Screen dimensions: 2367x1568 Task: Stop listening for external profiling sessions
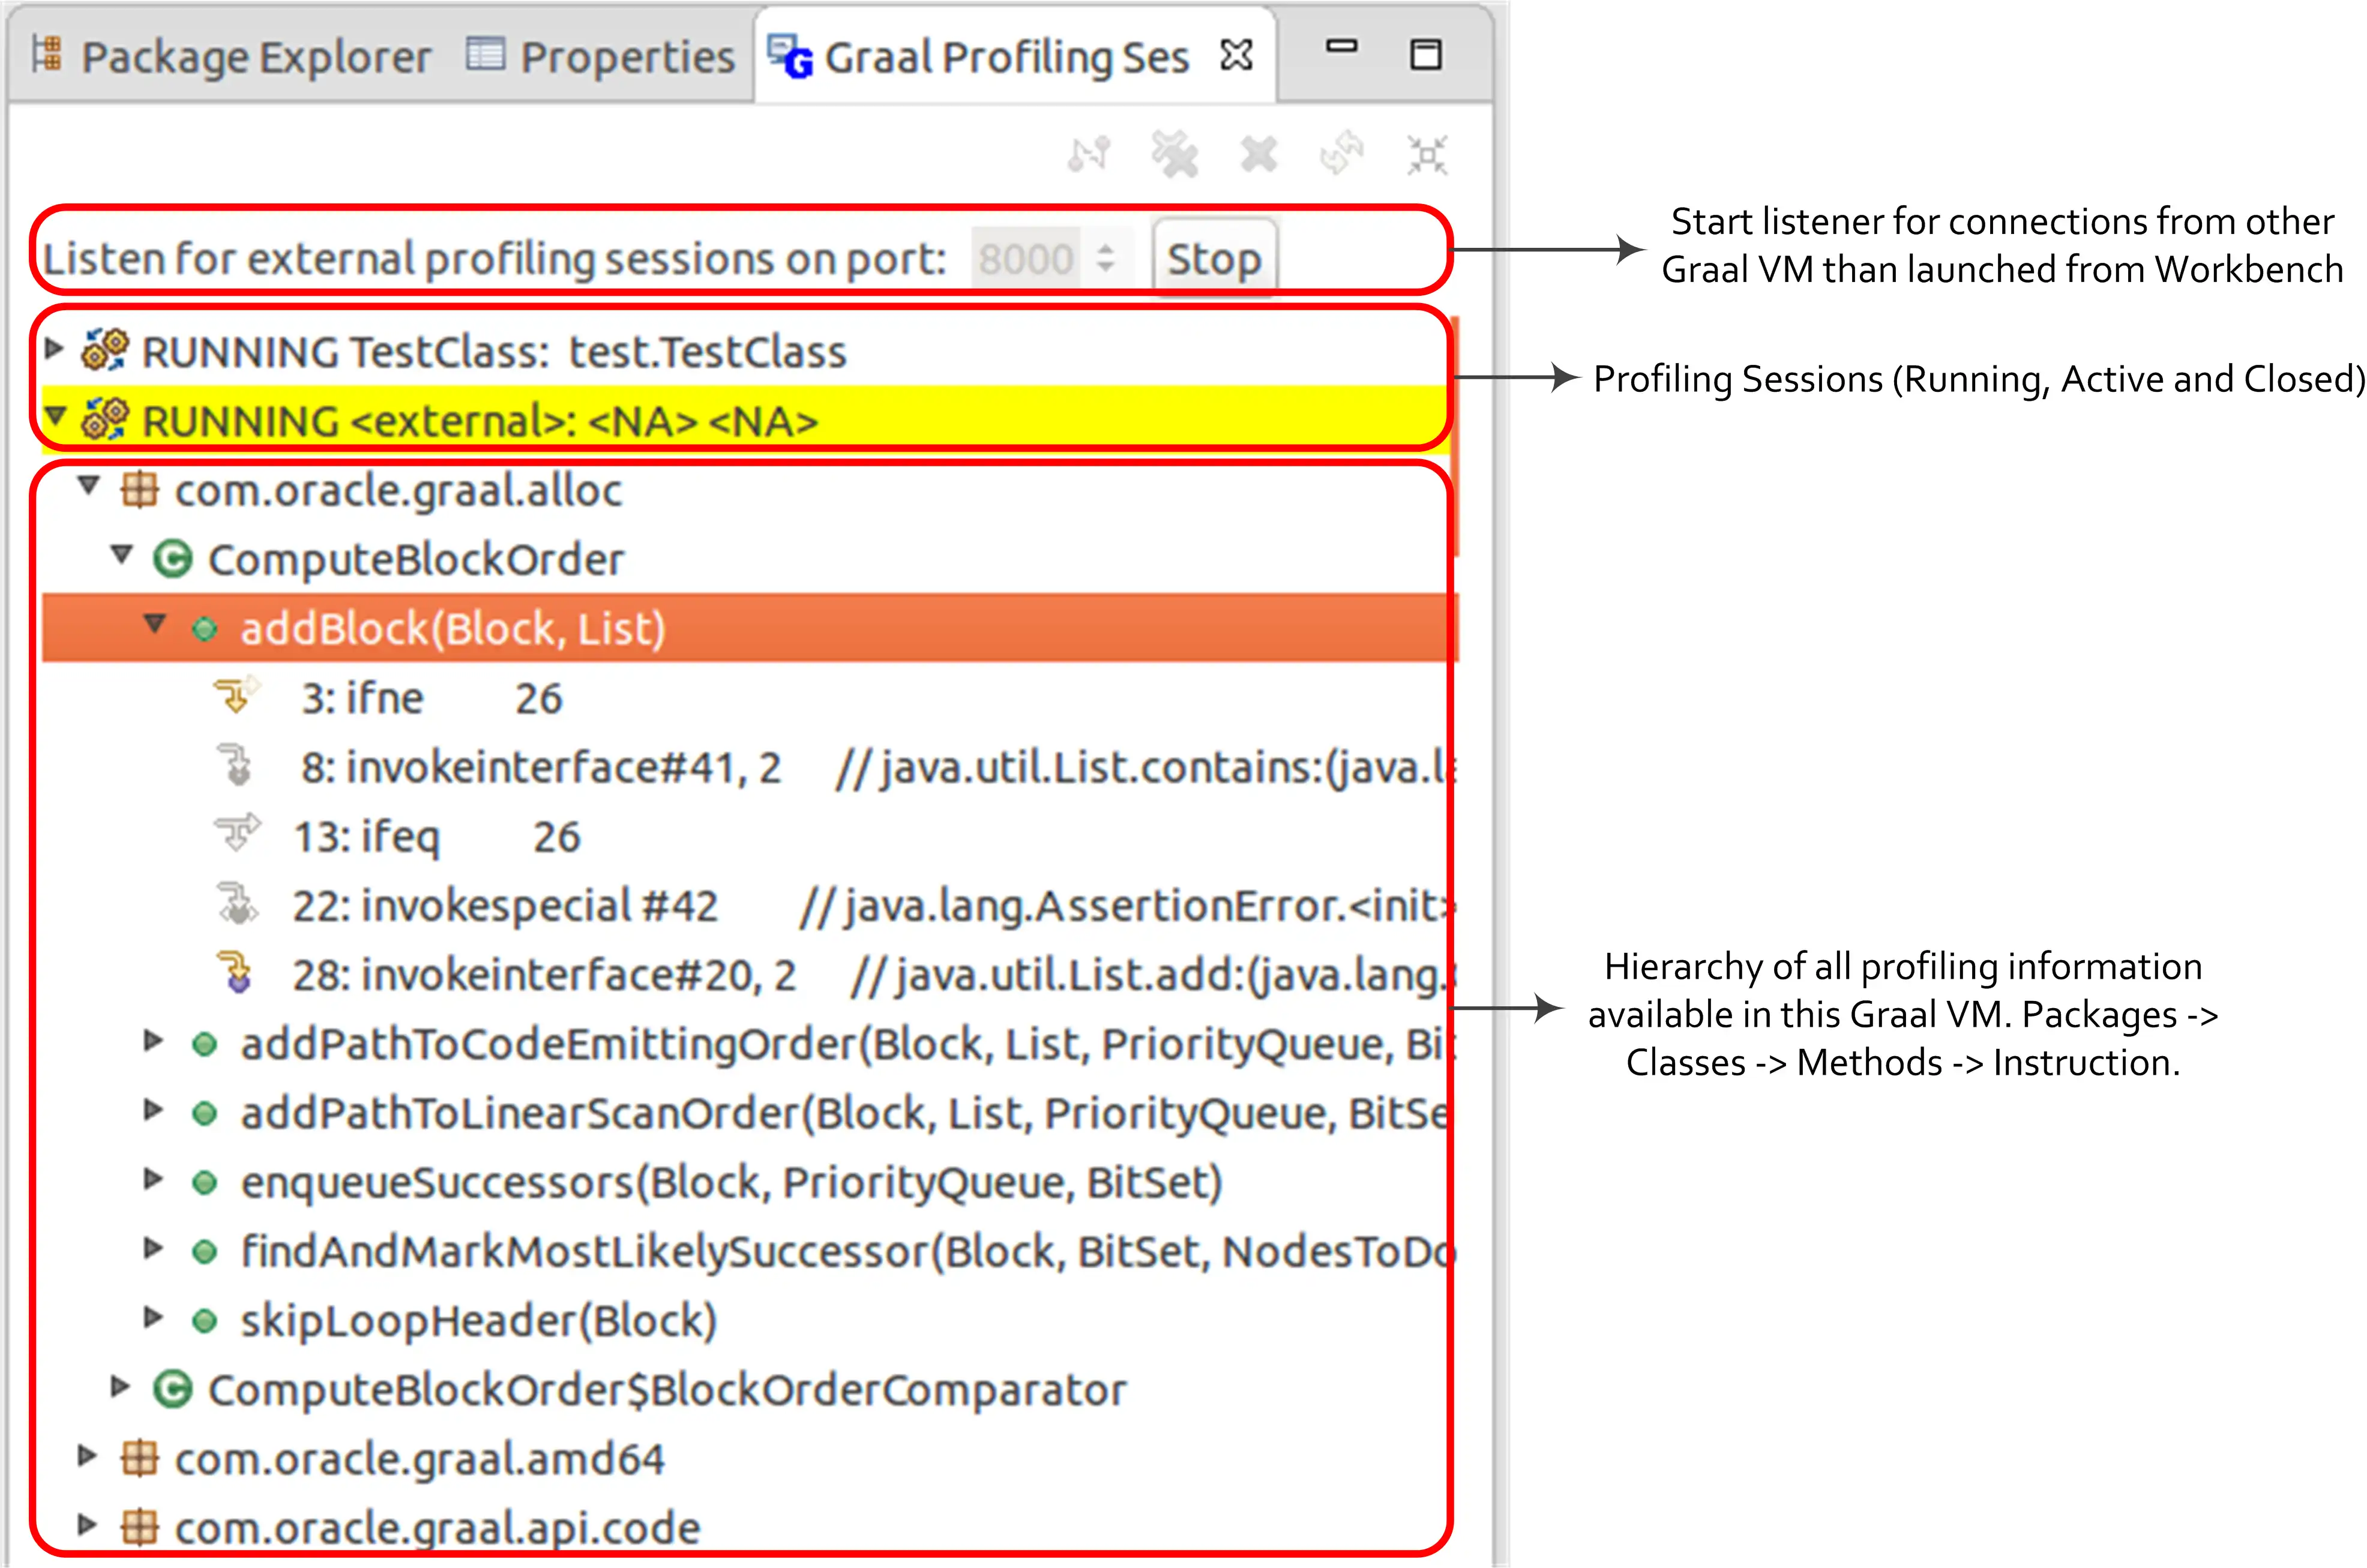tap(1214, 259)
